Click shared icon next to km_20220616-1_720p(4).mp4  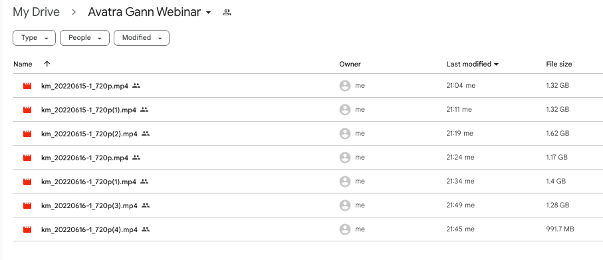click(146, 229)
